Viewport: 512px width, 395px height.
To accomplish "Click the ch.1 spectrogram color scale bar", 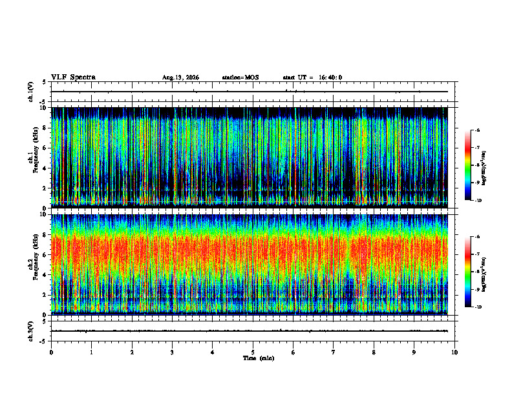I will point(468,165).
